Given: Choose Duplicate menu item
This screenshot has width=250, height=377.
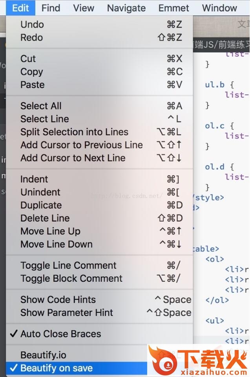Looking at the screenshot, I should tap(41, 205).
